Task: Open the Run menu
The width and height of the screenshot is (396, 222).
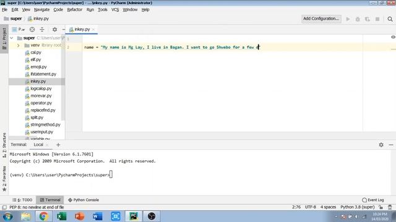Action: coord(90,10)
